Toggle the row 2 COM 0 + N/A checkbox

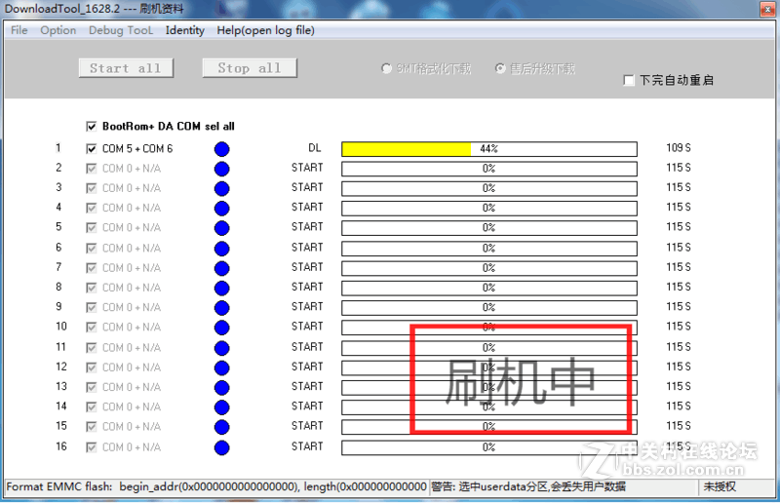(x=92, y=169)
